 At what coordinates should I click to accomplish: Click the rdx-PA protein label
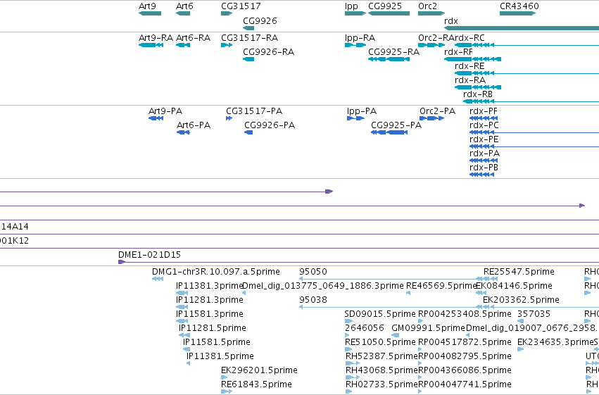tap(484, 153)
